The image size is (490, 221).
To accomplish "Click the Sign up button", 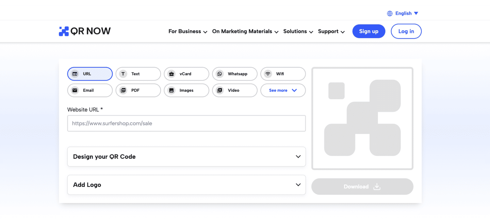I will point(368,32).
